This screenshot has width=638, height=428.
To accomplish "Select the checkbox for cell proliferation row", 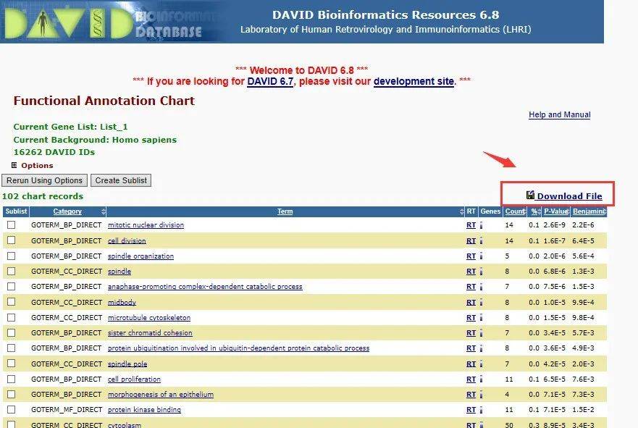I will 12,379.
